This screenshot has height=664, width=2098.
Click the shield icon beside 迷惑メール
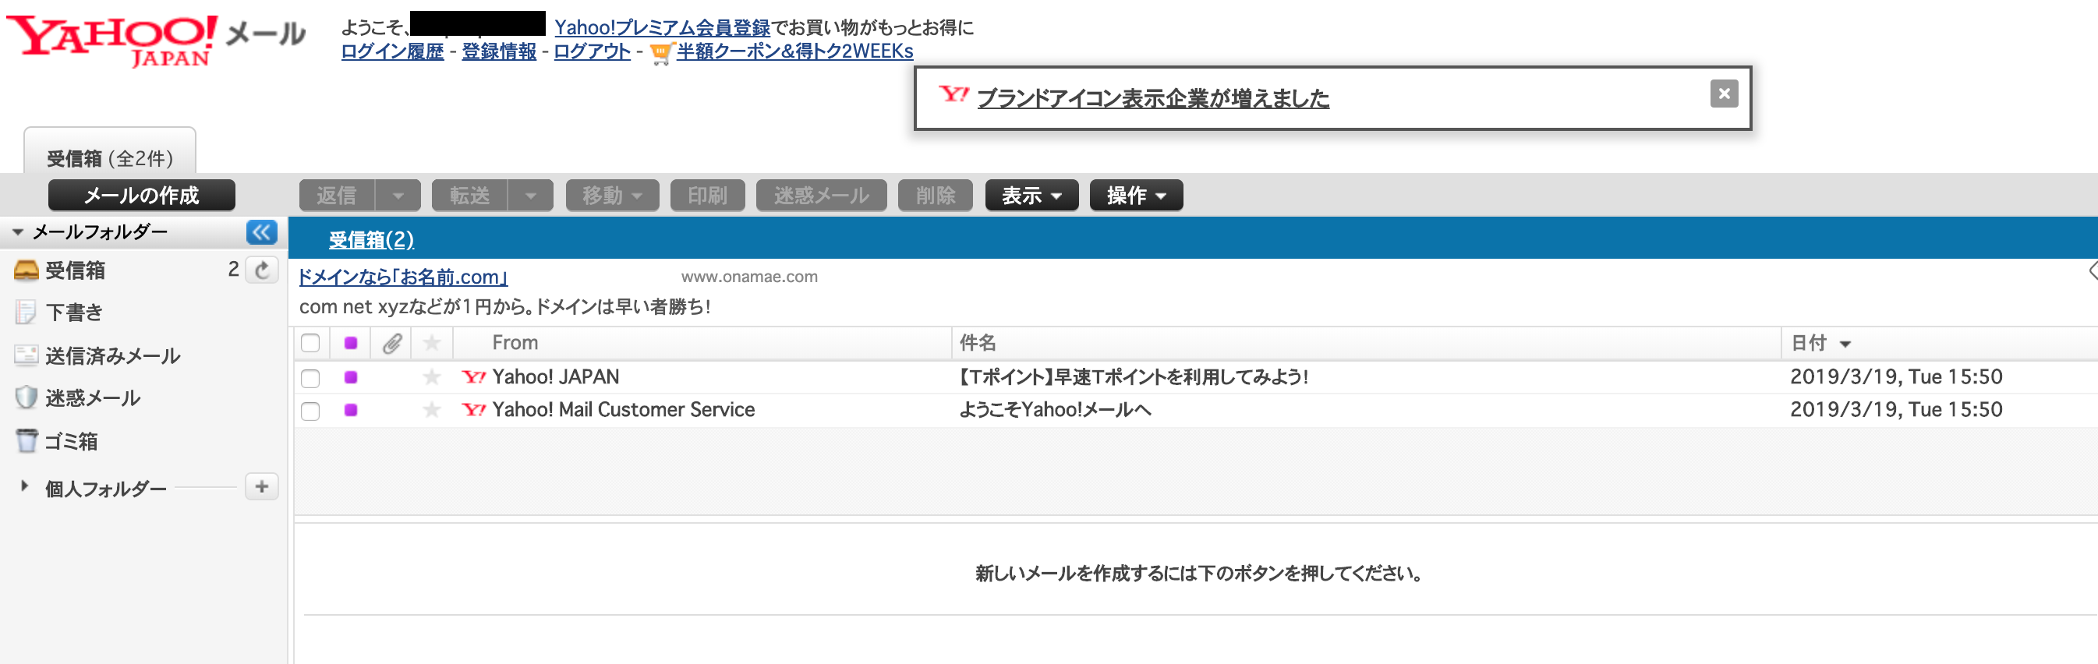tap(26, 398)
